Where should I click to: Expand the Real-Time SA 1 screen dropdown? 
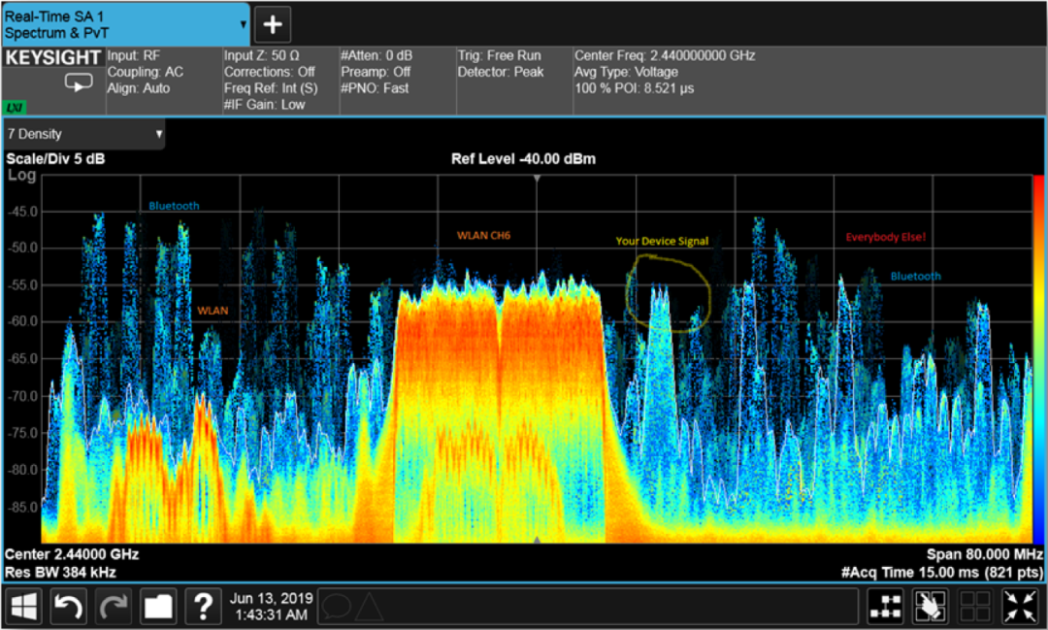point(243,23)
